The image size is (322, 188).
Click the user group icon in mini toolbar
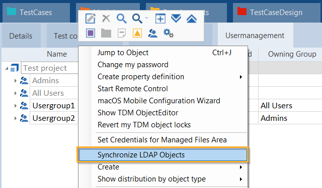(x=153, y=33)
